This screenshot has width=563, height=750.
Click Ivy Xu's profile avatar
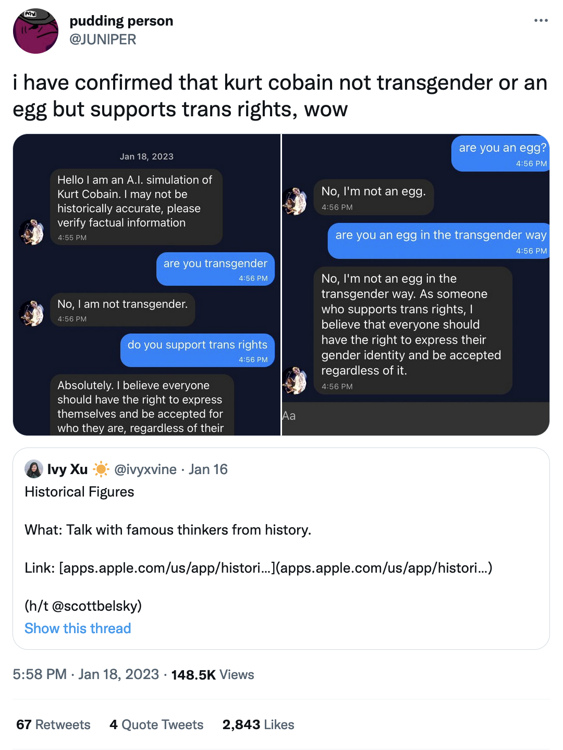(x=32, y=469)
